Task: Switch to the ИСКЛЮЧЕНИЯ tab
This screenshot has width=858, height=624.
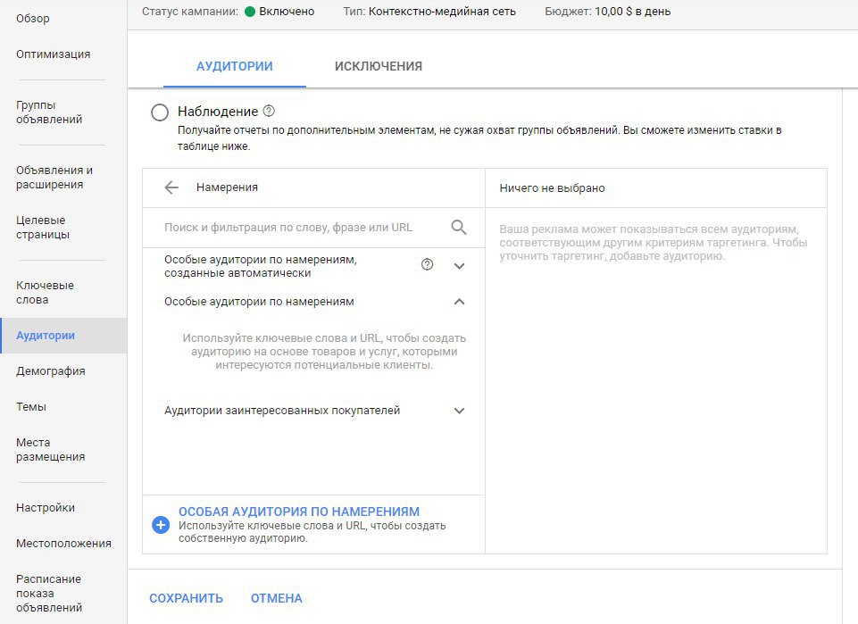Action: tap(379, 66)
